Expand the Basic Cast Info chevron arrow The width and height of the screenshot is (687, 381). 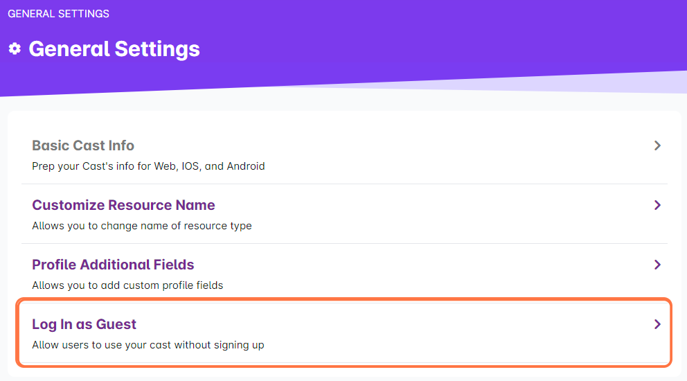pos(657,145)
